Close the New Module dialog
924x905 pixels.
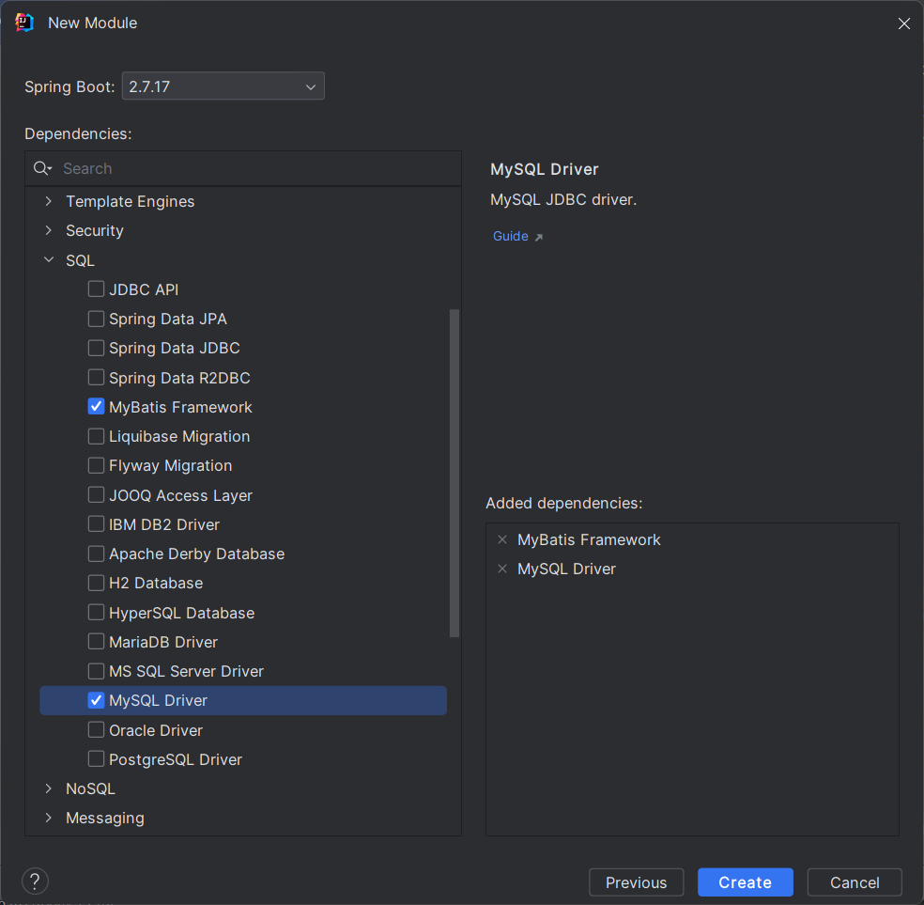[903, 23]
